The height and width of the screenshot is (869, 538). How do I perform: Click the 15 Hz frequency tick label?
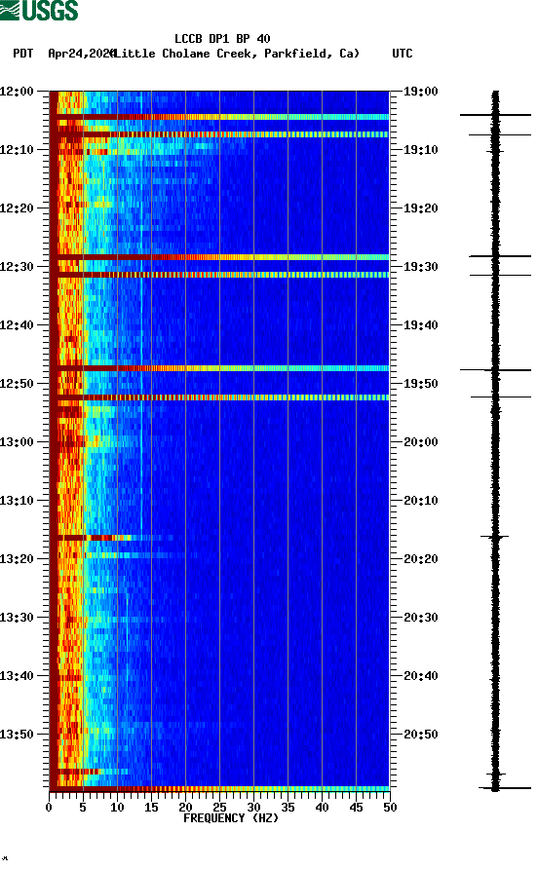[151, 808]
